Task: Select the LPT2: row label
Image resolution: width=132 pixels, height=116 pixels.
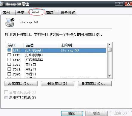Action: [x=17, y=55]
